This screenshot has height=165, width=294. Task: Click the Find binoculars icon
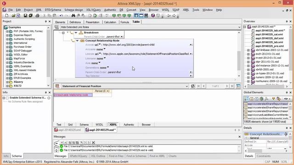73,16
